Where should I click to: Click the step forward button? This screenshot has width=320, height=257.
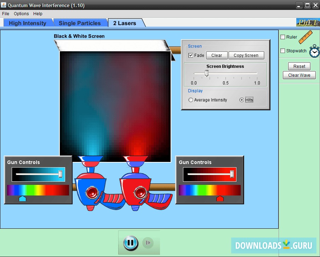(x=148, y=243)
